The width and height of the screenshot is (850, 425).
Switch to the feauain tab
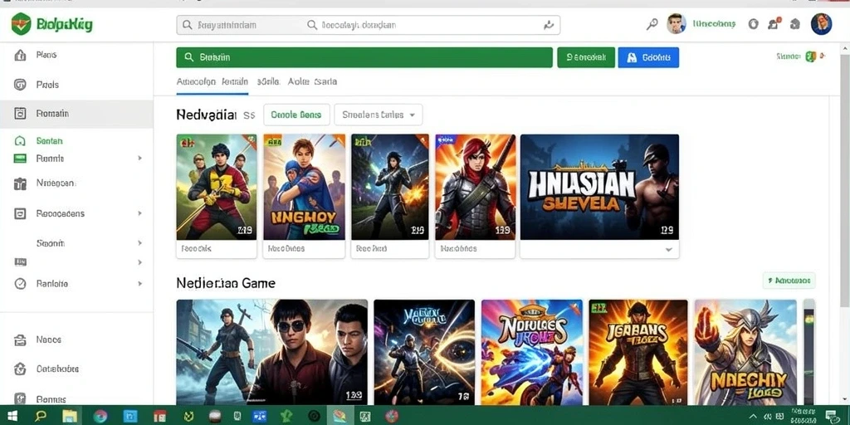235,82
